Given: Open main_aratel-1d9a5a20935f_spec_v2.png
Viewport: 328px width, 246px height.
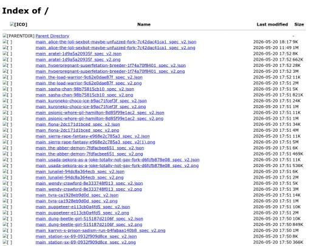Looking at the screenshot, I should 78,60.
